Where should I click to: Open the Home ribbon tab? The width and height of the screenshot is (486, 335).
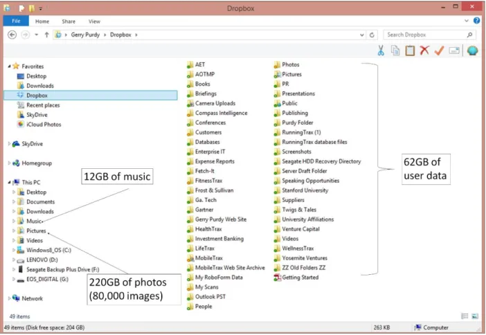(x=42, y=21)
